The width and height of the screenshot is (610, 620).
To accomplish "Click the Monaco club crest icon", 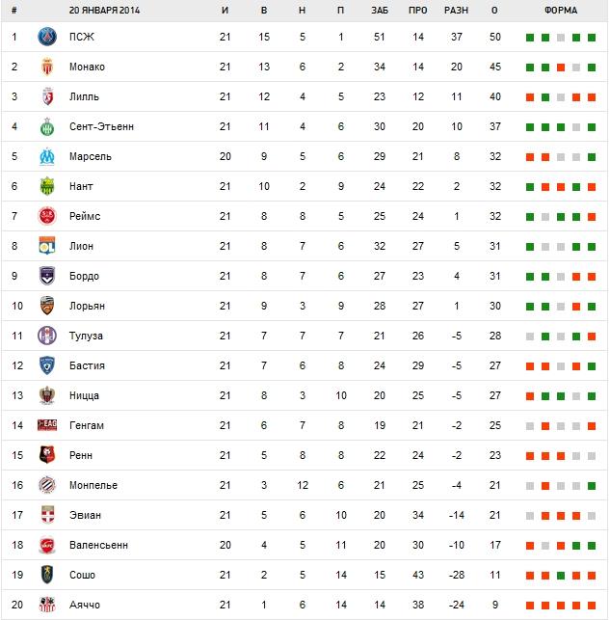I will pos(46,67).
